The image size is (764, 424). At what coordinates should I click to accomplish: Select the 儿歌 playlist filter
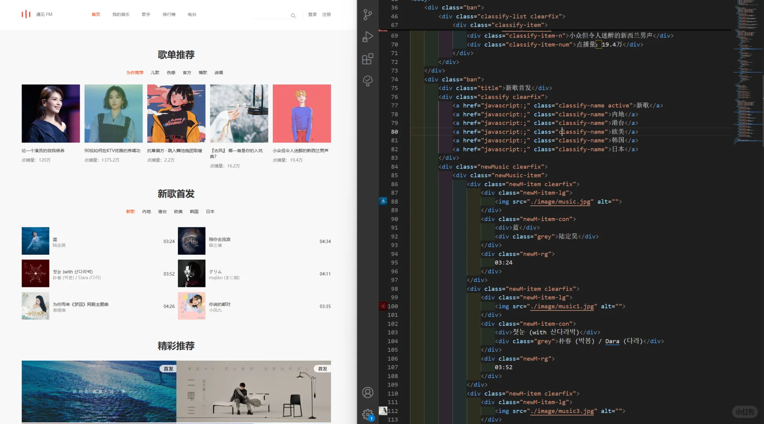(x=155, y=72)
